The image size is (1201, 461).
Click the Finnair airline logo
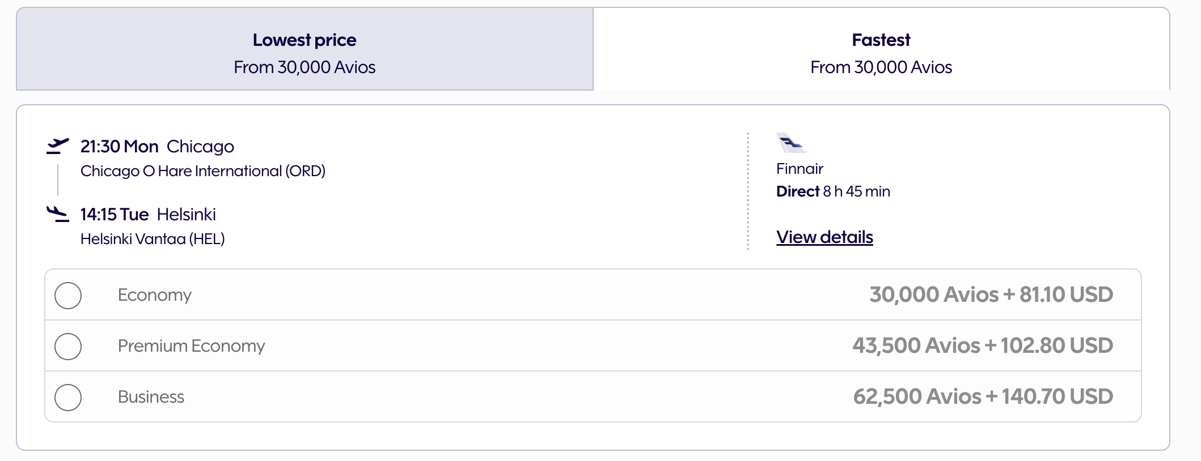[792, 143]
